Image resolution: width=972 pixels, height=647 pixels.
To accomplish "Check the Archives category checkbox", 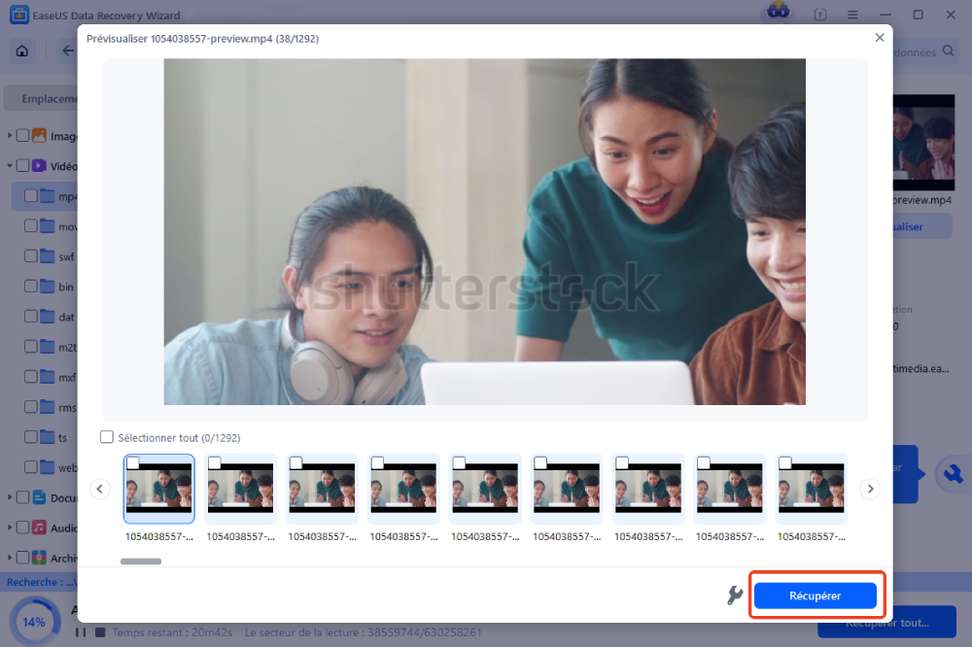I will pyautogui.click(x=23, y=558).
